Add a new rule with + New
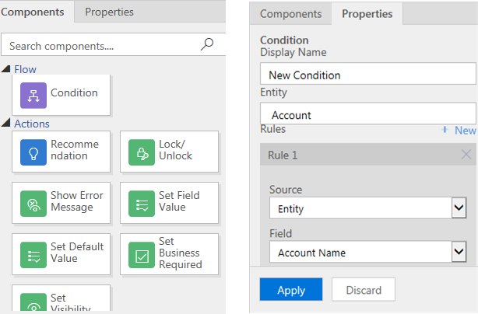The image size is (478, 314). (459, 131)
